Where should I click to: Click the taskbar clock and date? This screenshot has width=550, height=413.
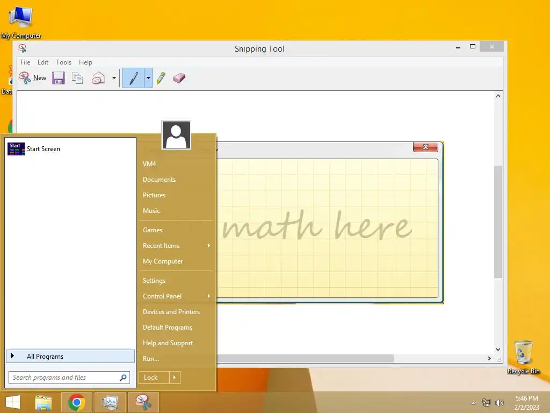point(527,403)
